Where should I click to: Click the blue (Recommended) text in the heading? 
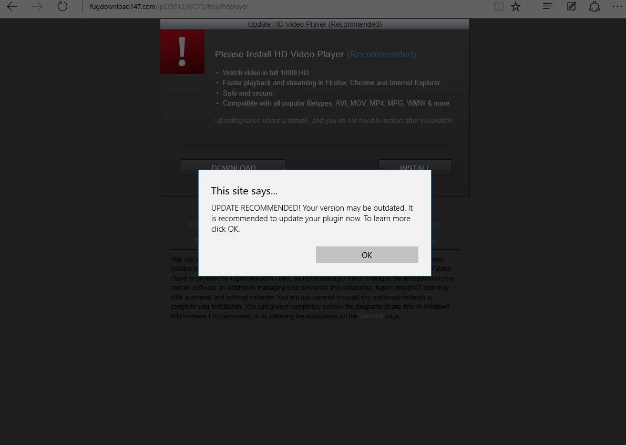(x=381, y=55)
